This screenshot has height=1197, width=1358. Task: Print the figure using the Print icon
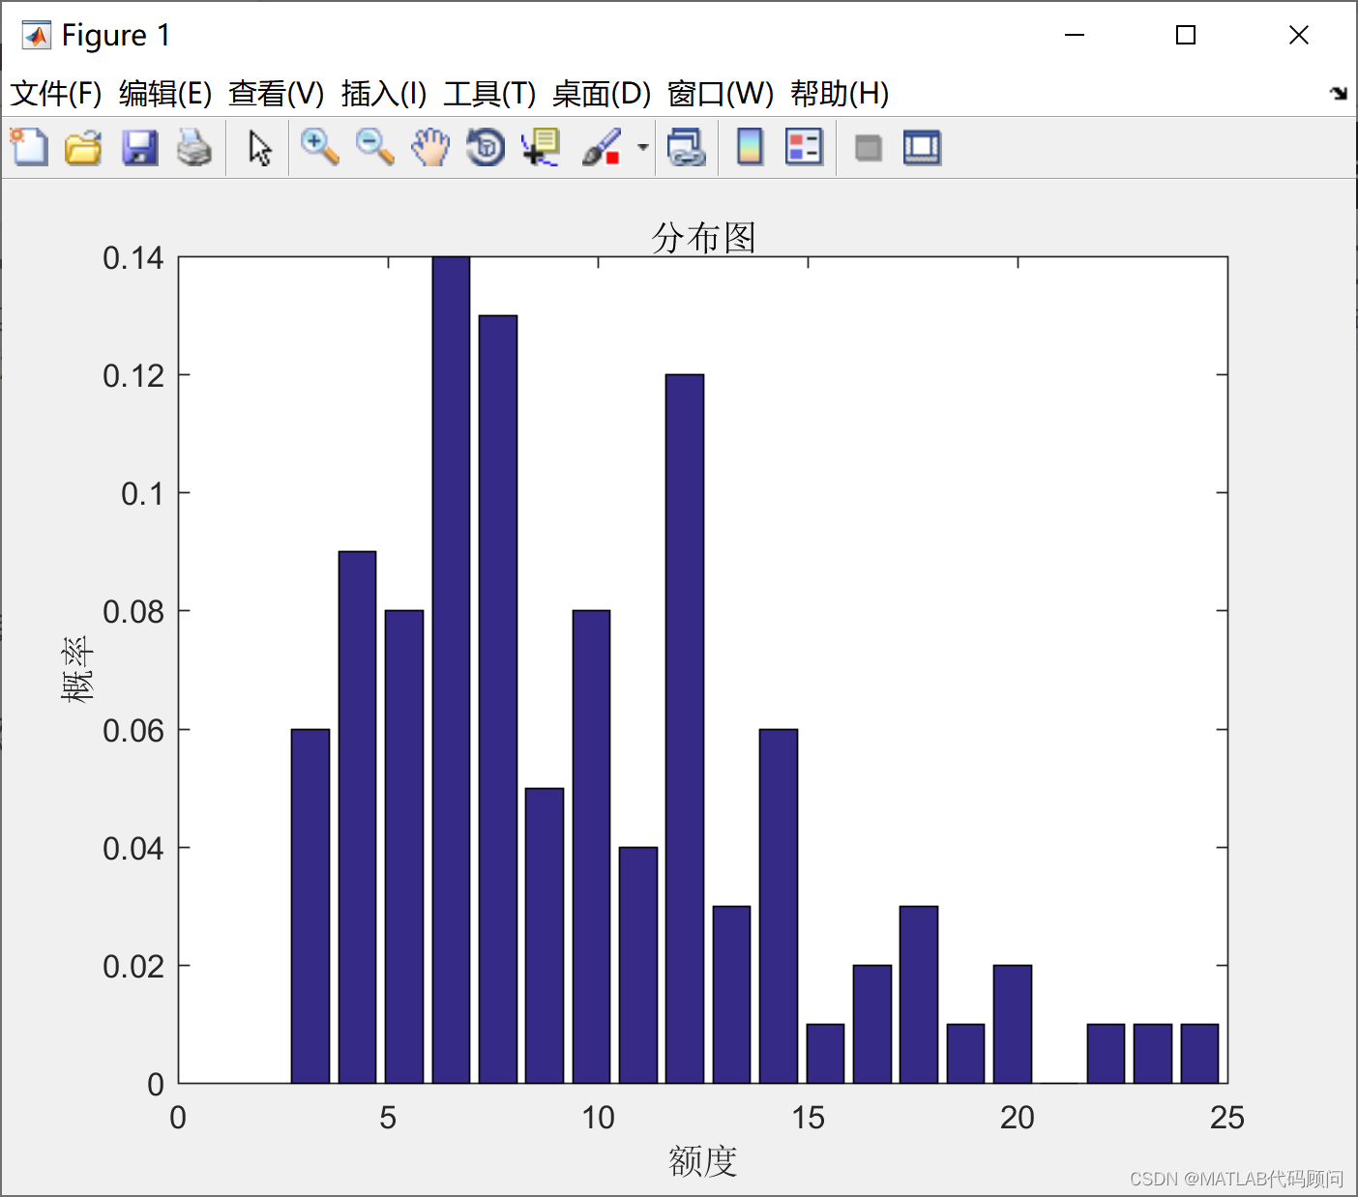[x=195, y=147]
